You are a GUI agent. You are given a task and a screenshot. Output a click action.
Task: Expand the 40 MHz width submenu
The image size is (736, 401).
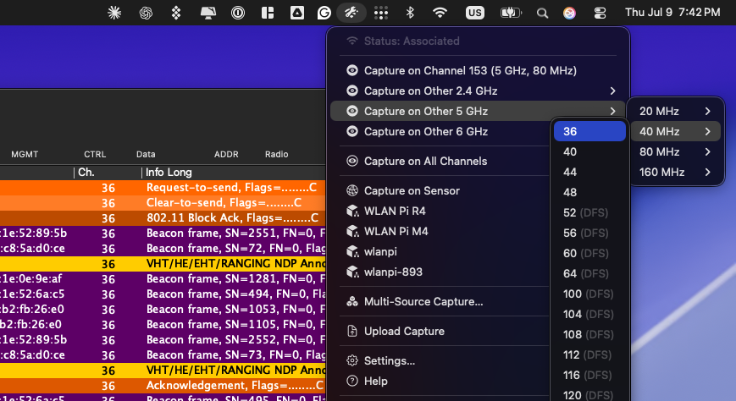(676, 131)
